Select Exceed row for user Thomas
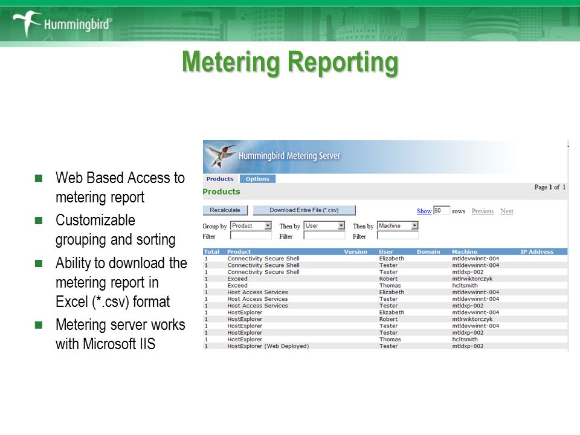 [385, 285]
